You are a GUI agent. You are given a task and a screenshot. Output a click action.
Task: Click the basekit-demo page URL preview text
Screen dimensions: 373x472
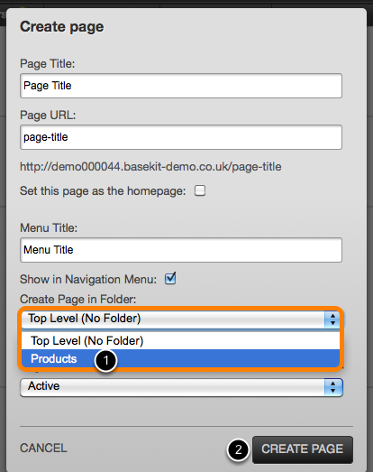(x=150, y=166)
